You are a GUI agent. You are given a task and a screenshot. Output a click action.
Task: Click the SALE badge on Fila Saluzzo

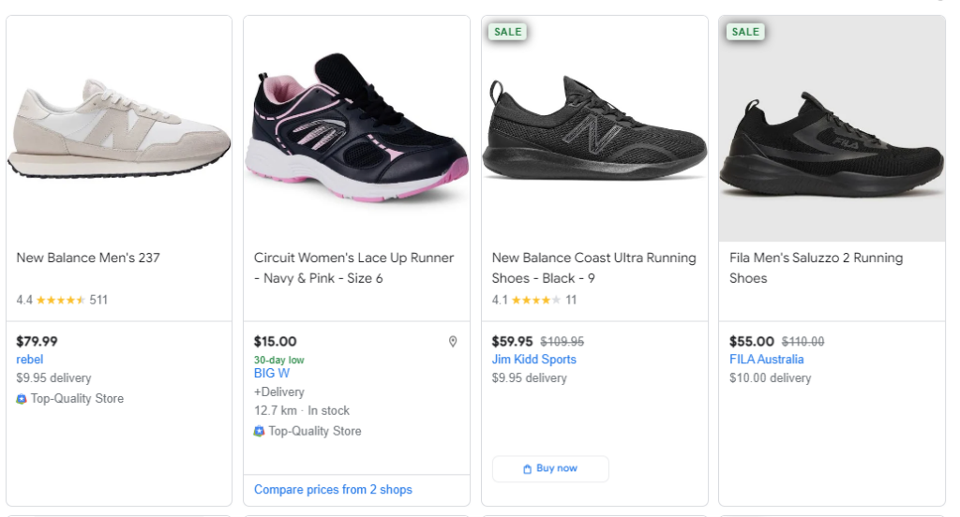point(745,32)
